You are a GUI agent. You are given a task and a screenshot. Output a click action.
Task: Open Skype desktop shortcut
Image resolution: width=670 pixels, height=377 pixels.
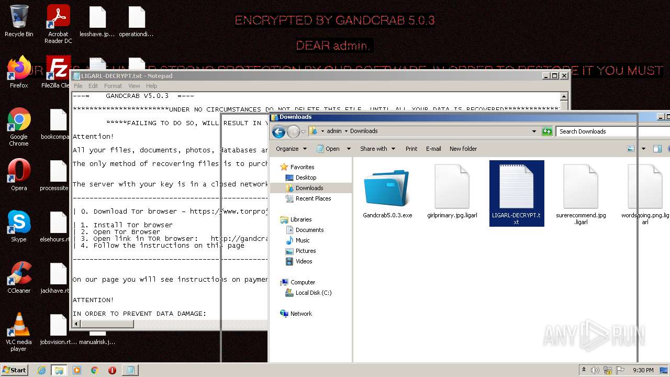pyautogui.click(x=19, y=226)
